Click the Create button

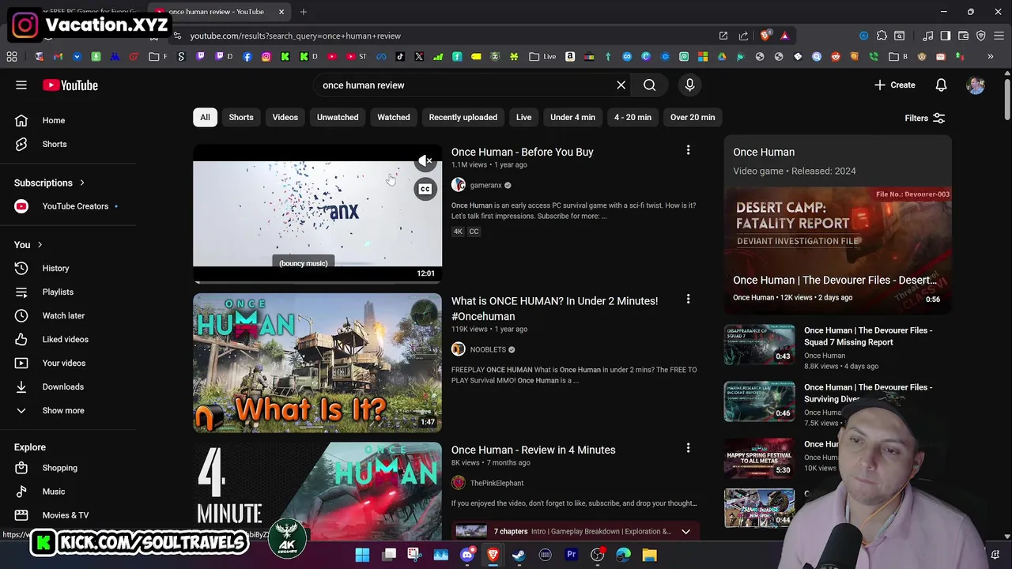click(x=894, y=85)
